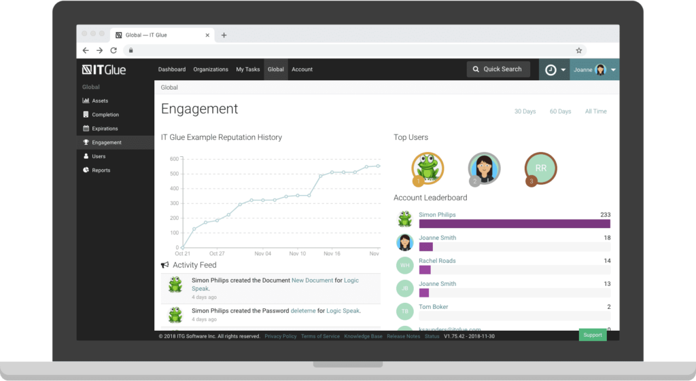Show All Time engagement data
The height and width of the screenshot is (381, 696).
click(x=595, y=111)
